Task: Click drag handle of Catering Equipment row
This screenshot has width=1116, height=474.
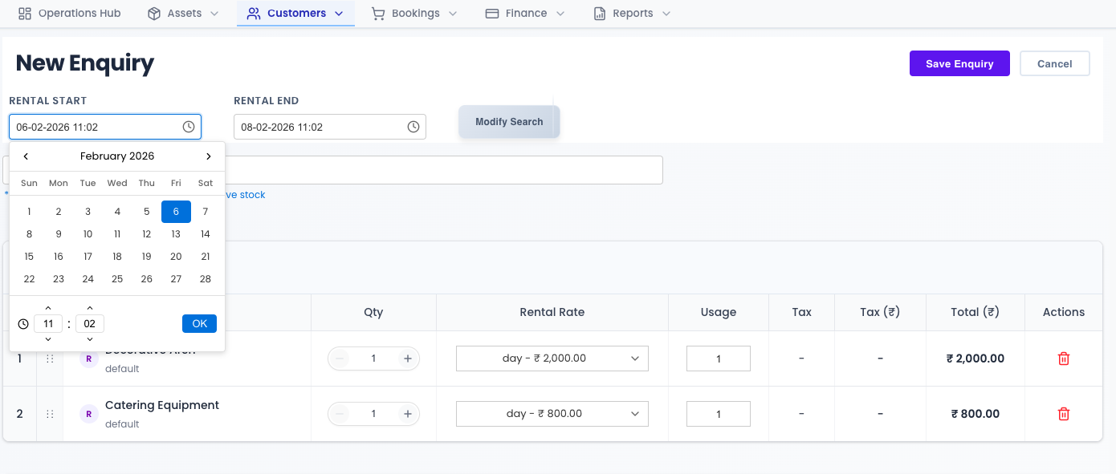Action: (50, 414)
